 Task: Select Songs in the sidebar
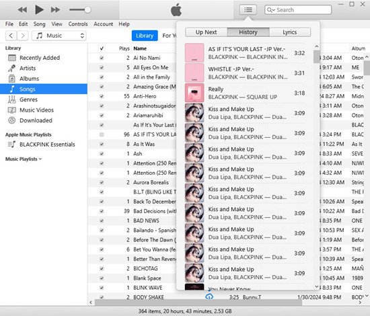[44, 89]
